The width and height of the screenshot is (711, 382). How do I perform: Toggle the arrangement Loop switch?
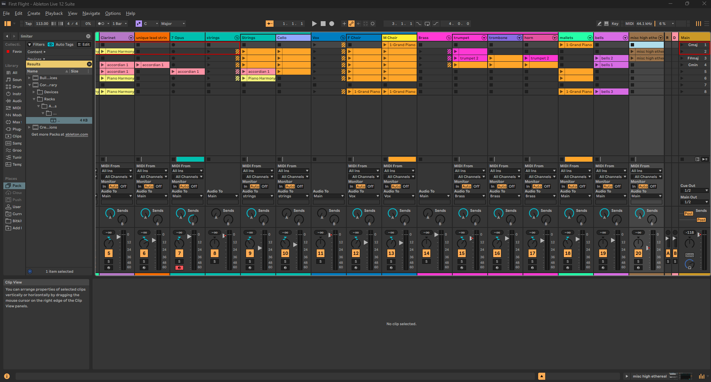(427, 24)
